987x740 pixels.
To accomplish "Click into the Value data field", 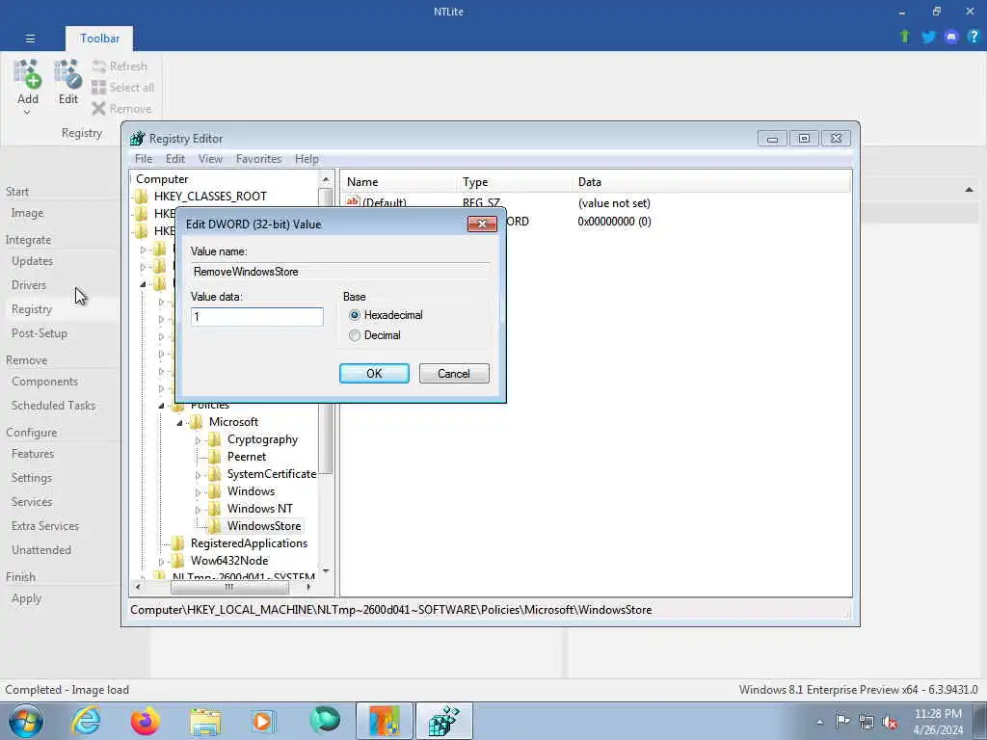I will pos(256,316).
